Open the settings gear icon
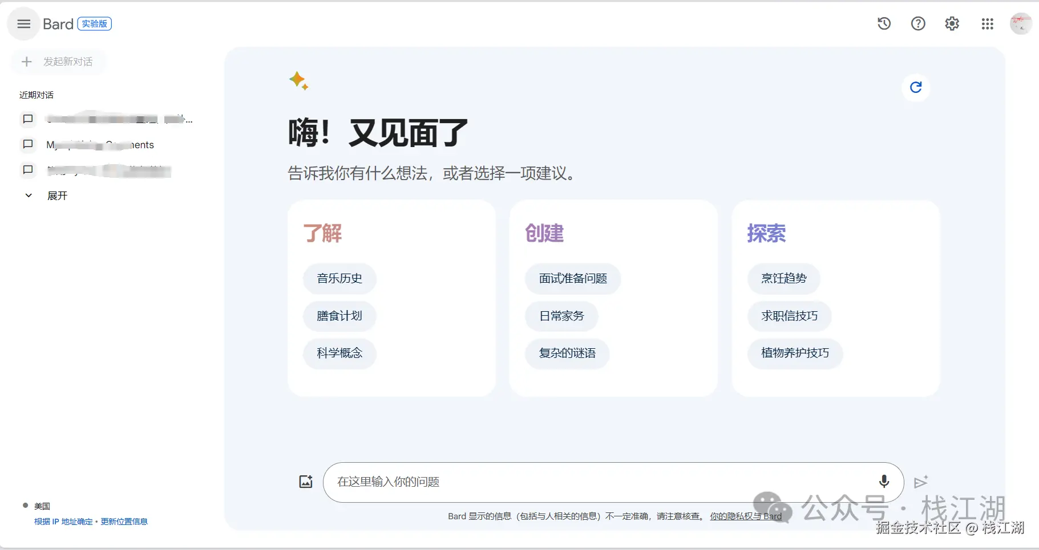 point(952,23)
